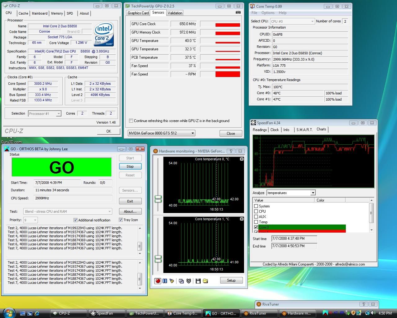Viewport: 397px width, 318px height.
Task: Click the RivaTuner window help question mark
Action: 364,304
